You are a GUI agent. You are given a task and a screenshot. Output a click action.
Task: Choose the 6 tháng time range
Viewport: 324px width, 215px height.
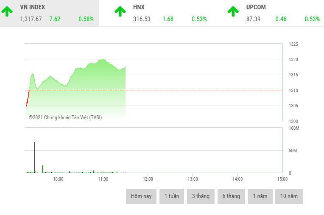231,196
